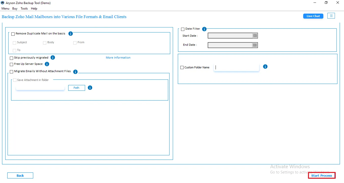Click info icon beside Remove Duplicate Mail
This screenshot has width=344, height=183.
coord(71,33)
